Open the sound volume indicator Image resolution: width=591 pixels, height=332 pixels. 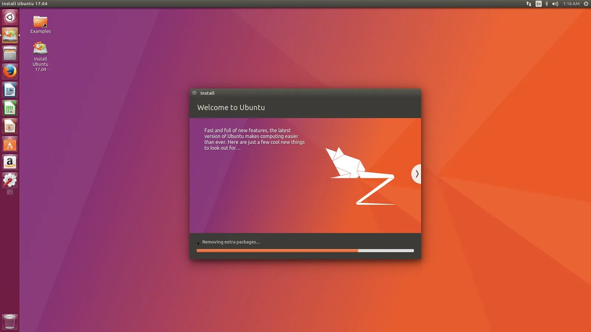coord(555,4)
